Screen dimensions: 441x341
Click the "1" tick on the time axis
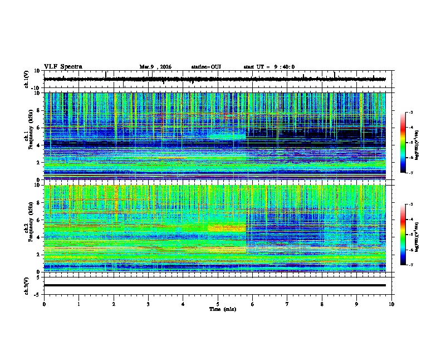coord(79,304)
